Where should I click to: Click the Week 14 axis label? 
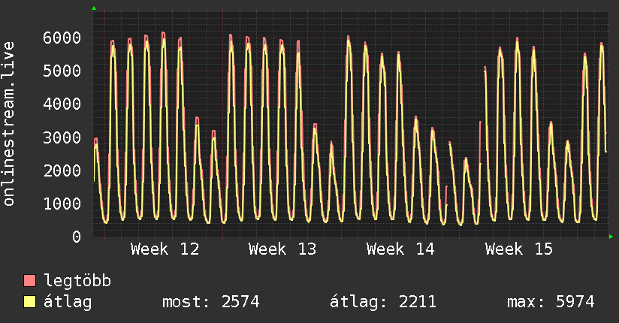coord(400,249)
